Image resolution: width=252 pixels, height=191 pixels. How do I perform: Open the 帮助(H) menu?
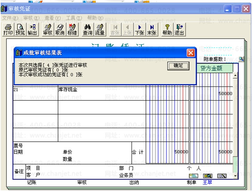[95, 18]
